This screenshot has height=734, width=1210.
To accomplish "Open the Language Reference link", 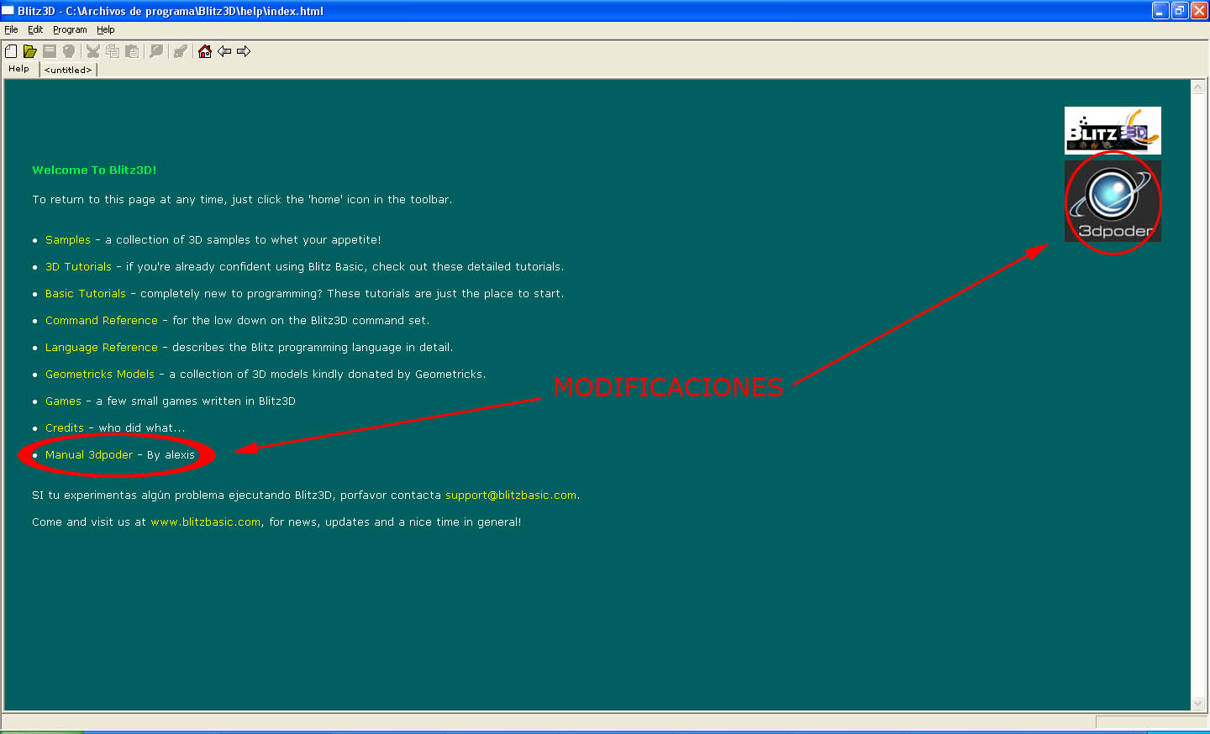I will click(102, 348).
